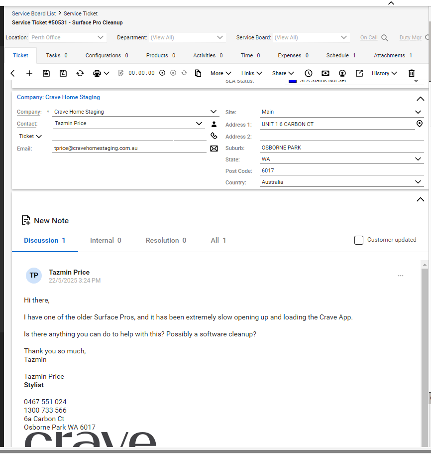This screenshot has width=431, height=454.
Task: Open the Contact dropdown for Tazmin Price
Action: click(199, 124)
